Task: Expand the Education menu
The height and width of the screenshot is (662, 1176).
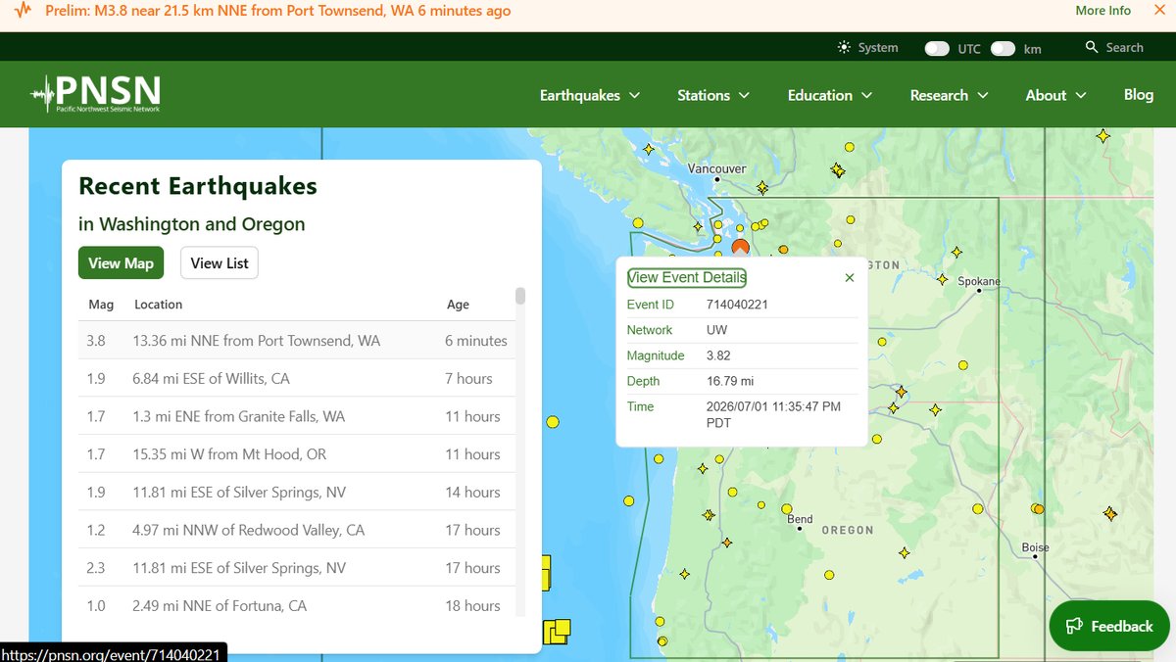Action: 830,95
